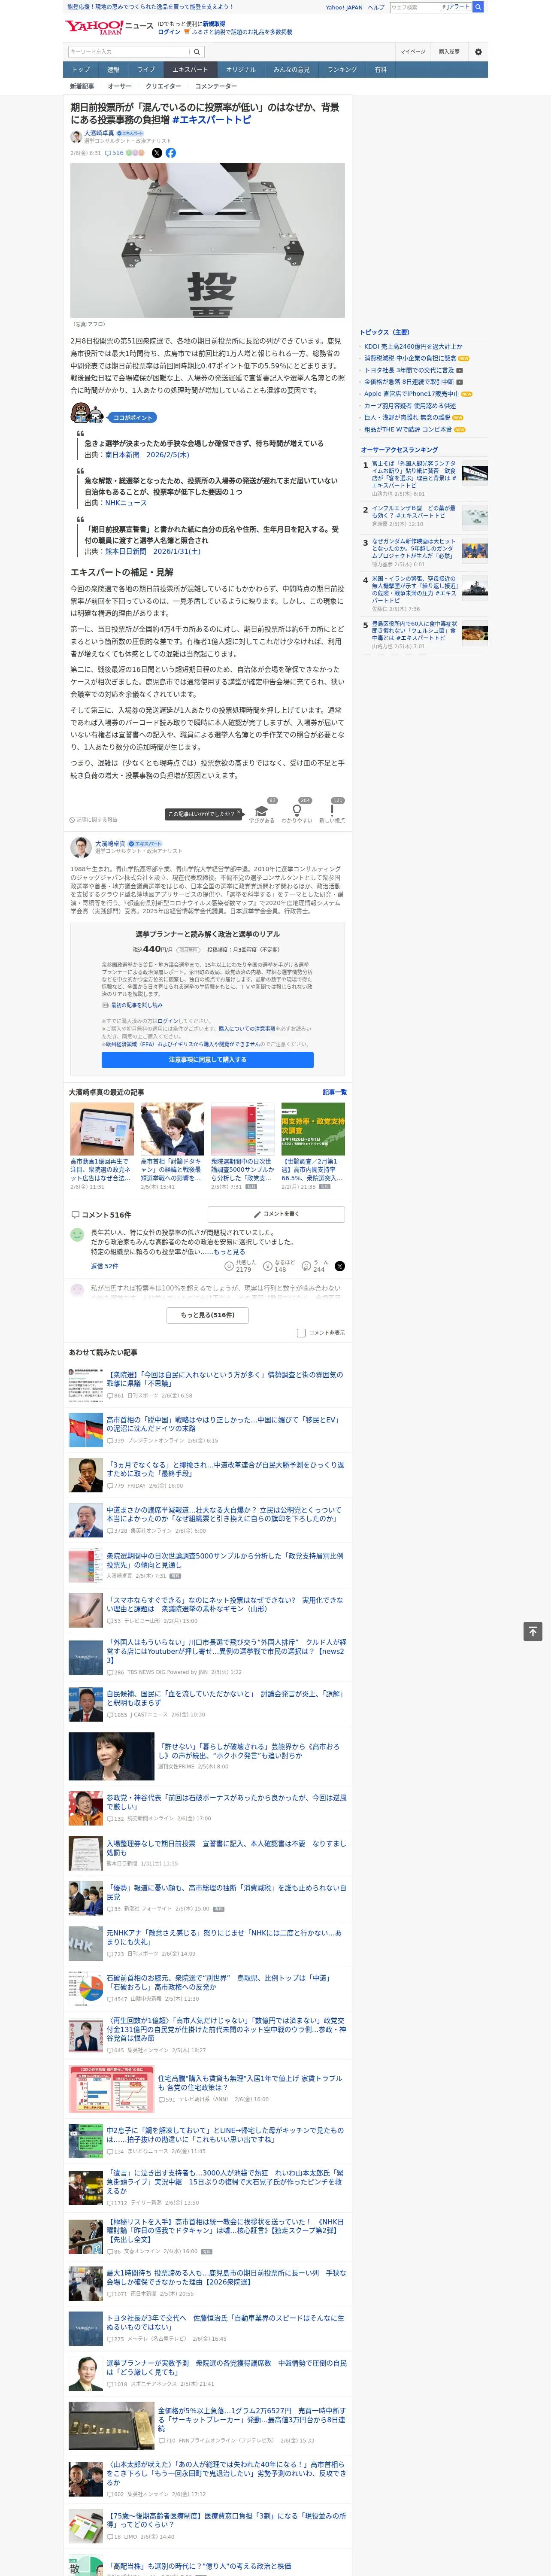Screen dimensions: 551x2576
Task: Share the article on Facebook
Action: coord(171,153)
